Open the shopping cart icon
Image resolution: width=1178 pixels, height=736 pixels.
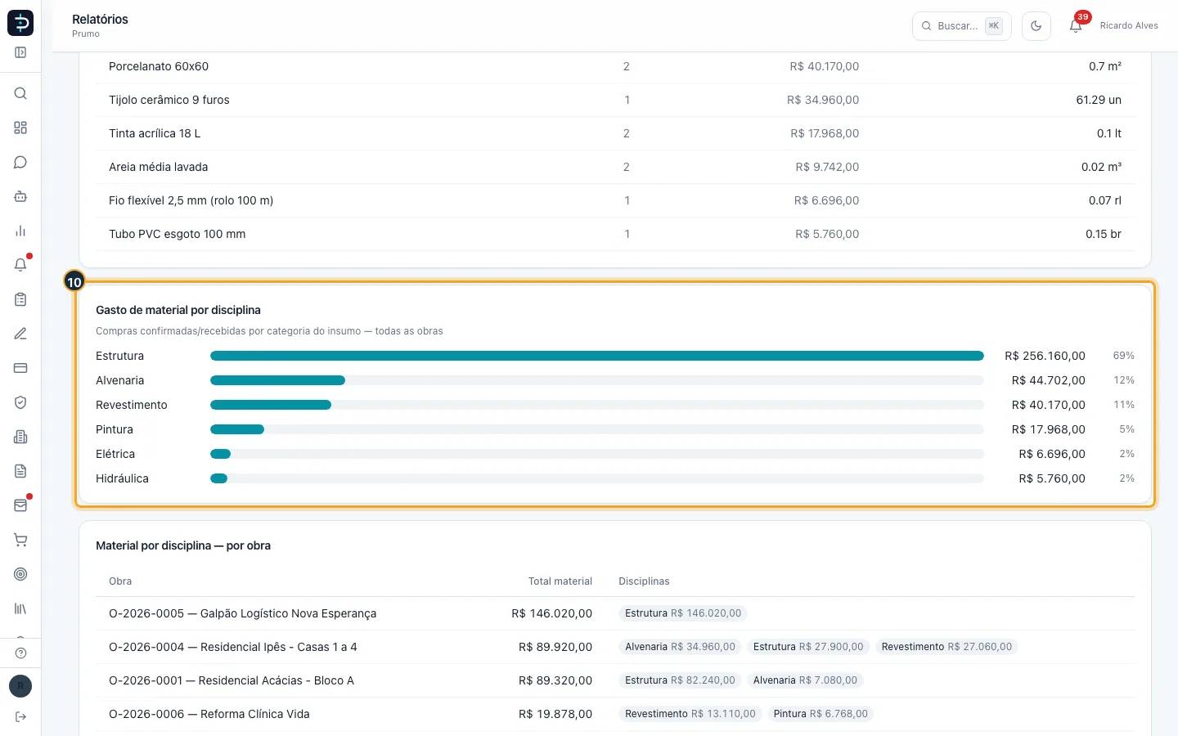pos(20,540)
